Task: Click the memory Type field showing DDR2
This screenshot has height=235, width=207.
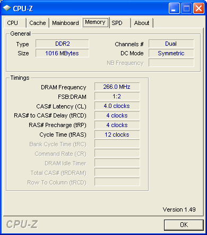Action: [62, 44]
